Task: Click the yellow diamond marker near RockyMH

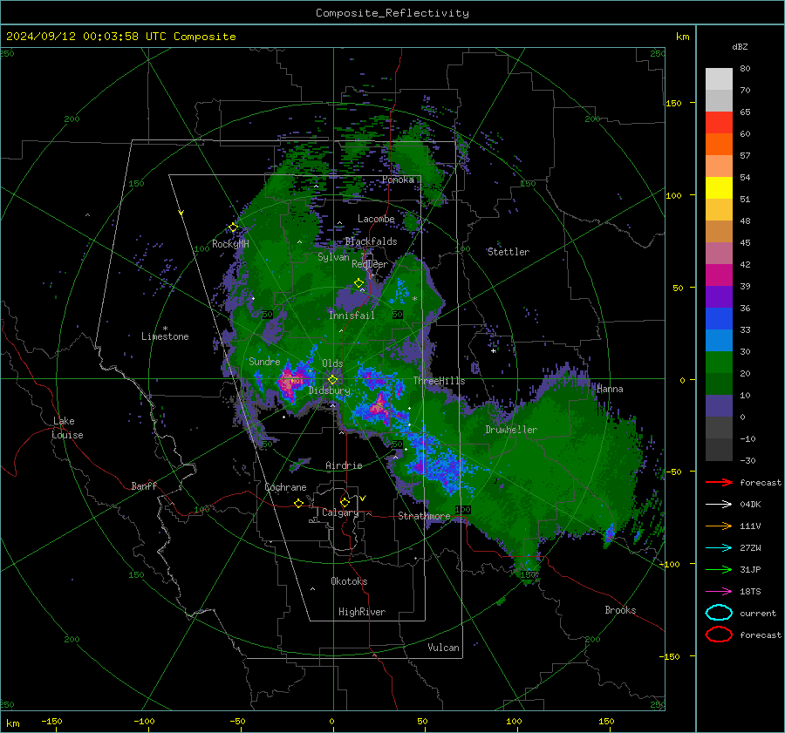Action: (x=233, y=227)
